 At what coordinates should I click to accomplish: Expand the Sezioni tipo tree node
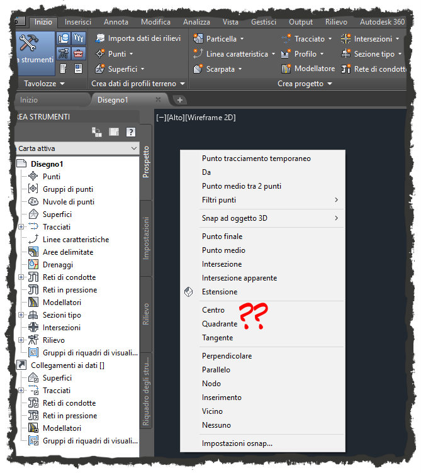pyautogui.click(x=21, y=314)
